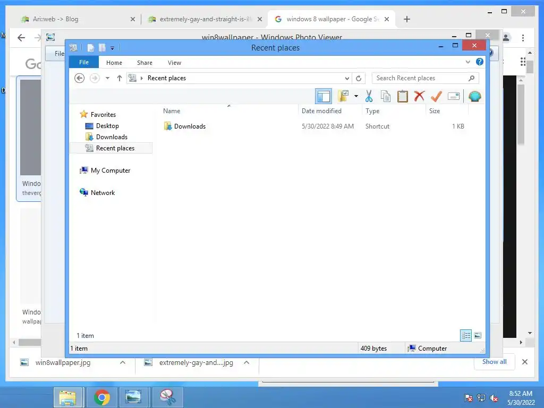Viewport: 544px width, 408px height.
Task: Click Show all downloads link
Action: (x=495, y=361)
